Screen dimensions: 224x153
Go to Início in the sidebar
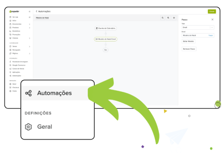(13, 20)
